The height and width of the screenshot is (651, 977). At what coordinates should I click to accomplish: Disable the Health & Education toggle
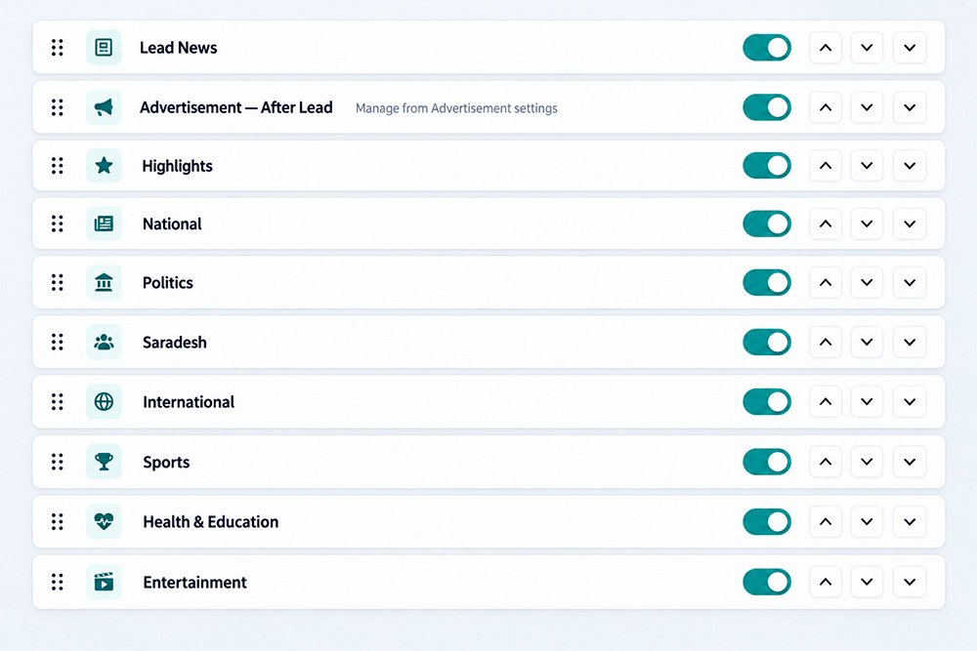767,521
